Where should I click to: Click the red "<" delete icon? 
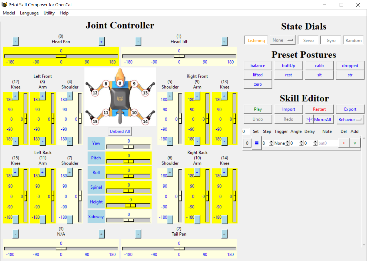tap(344, 143)
